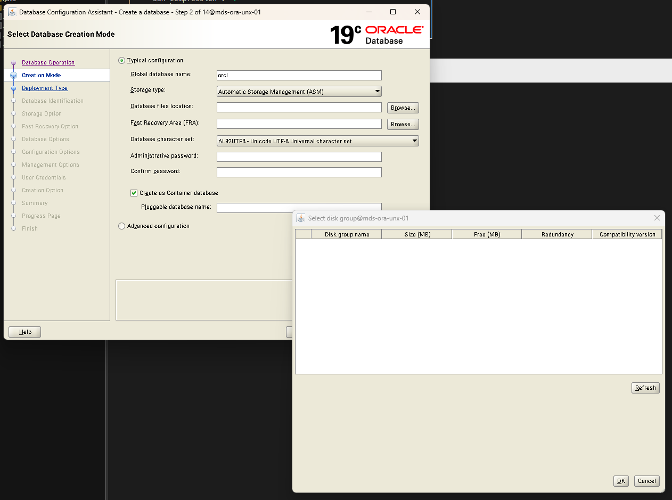Select the Creation Mode step
672x500 pixels.
(x=42, y=76)
